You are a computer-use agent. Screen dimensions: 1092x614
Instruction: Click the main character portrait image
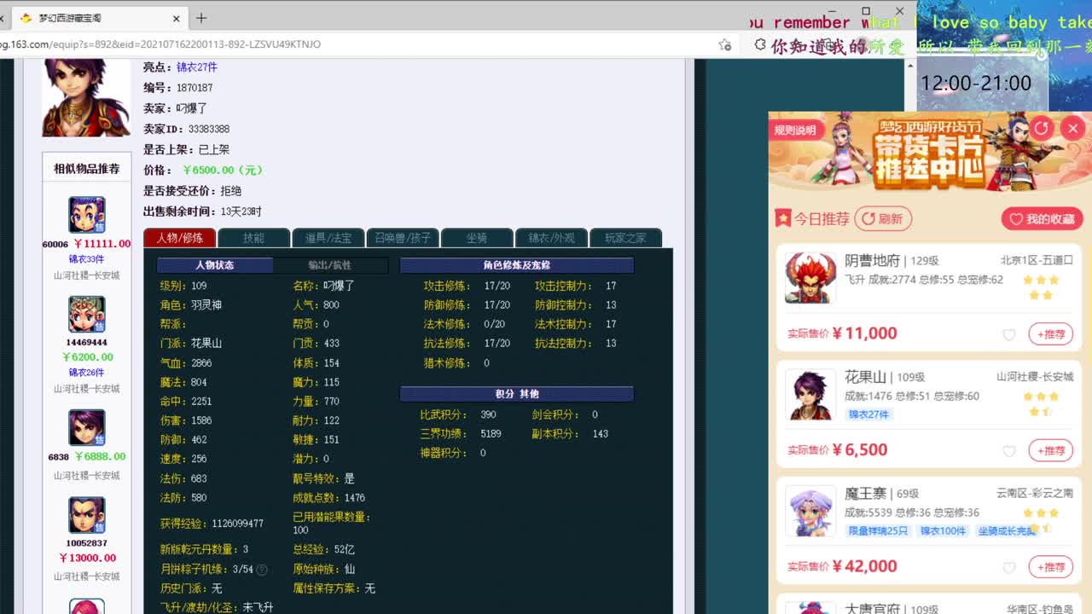(86, 97)
